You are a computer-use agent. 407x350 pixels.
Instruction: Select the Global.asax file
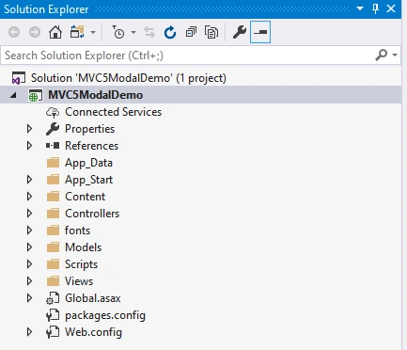tap(93, 298)
